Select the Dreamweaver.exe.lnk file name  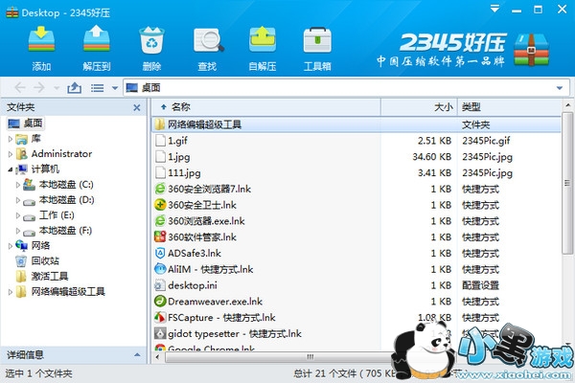[x=215, y=302]
